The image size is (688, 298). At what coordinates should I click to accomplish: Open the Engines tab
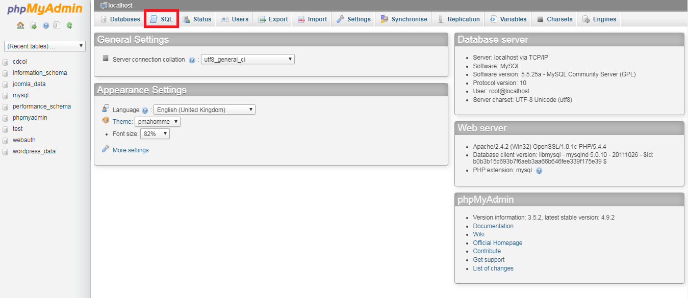click(x=599, y=19)
